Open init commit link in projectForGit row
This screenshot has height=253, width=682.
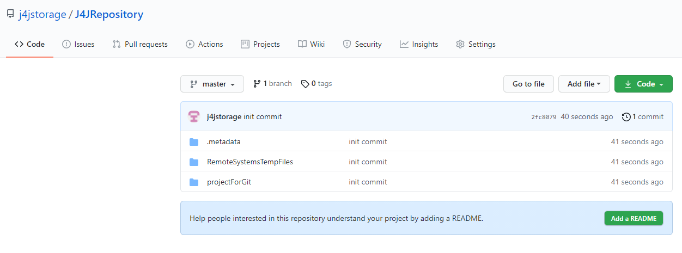(368, 182)
